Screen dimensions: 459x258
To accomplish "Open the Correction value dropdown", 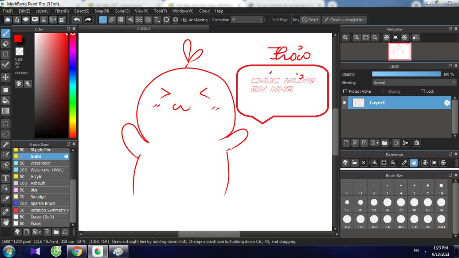I will click(260, 20).
